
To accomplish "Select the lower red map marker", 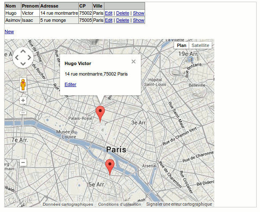I will (109, 166).
